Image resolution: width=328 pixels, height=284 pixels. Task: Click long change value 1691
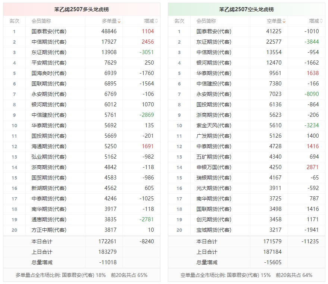pyautogui.click(x=148, y=146)
